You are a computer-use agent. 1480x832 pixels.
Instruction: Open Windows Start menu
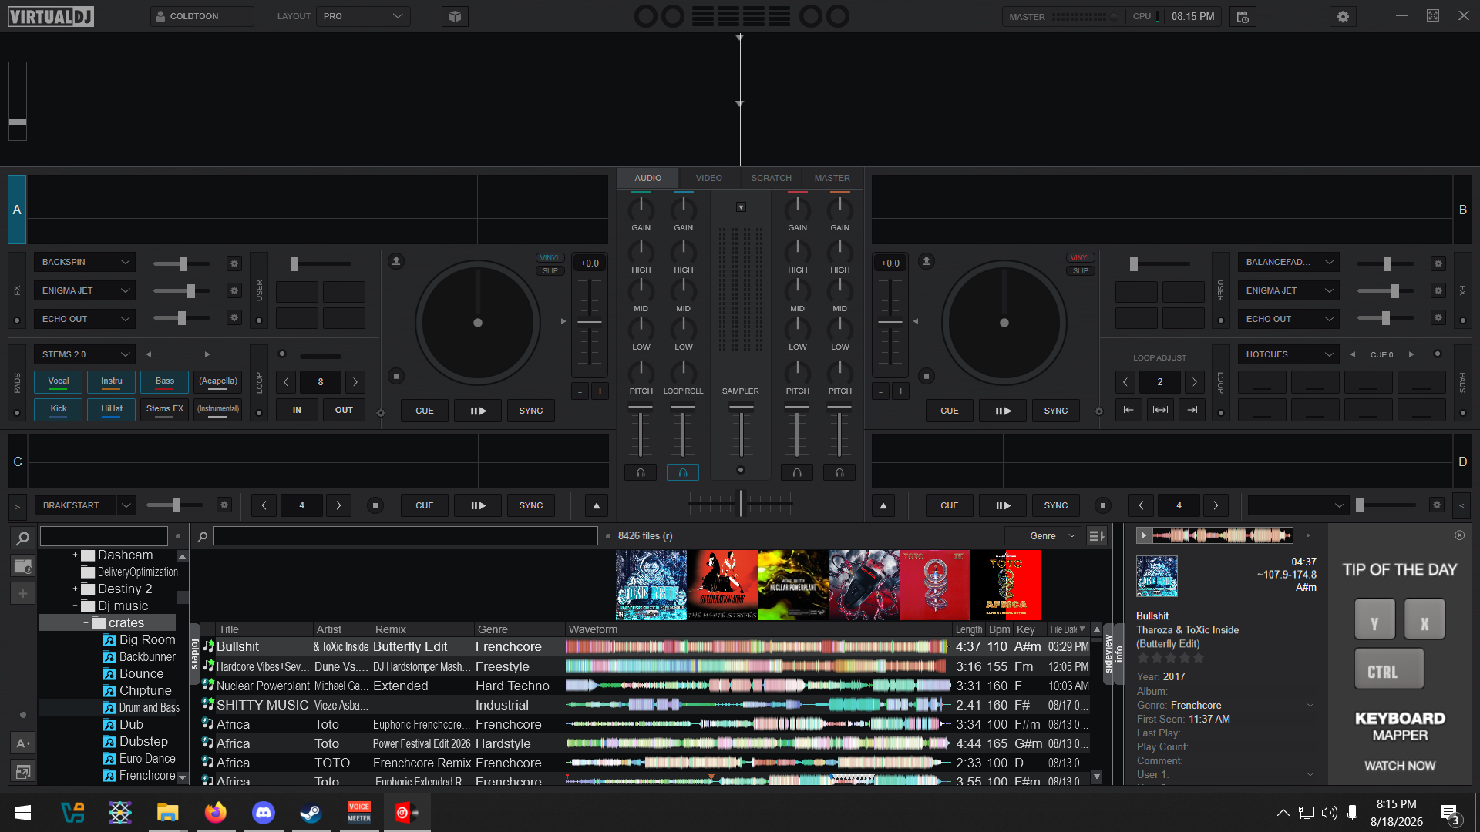[x=23, y=812]
